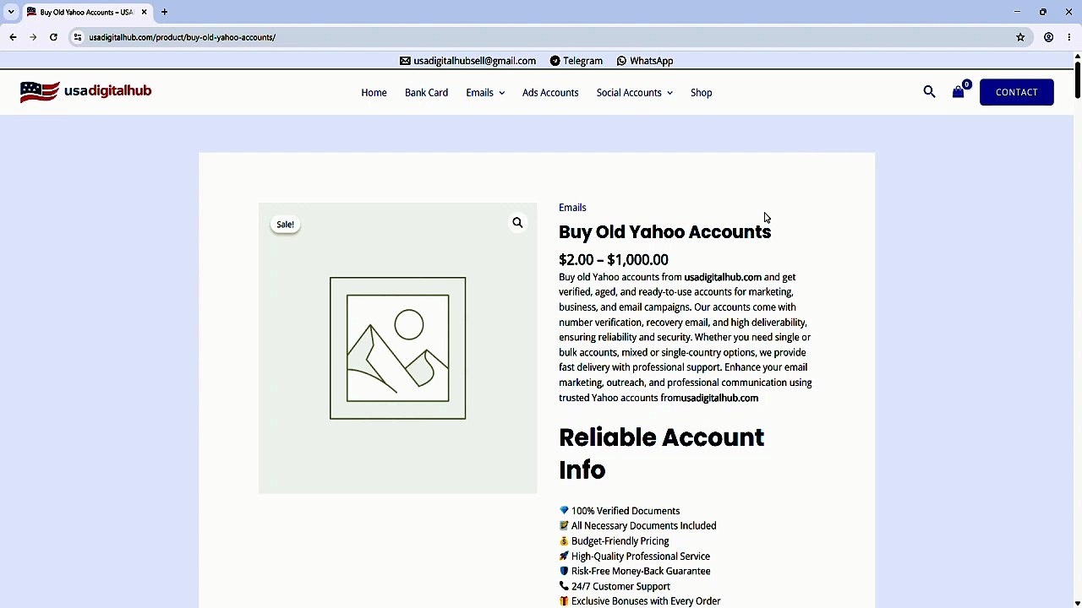The height and width of the screenshot is (608, 1082).
Task: Click the Buy Old Yahoo Accounts heading
Action: 664,232
